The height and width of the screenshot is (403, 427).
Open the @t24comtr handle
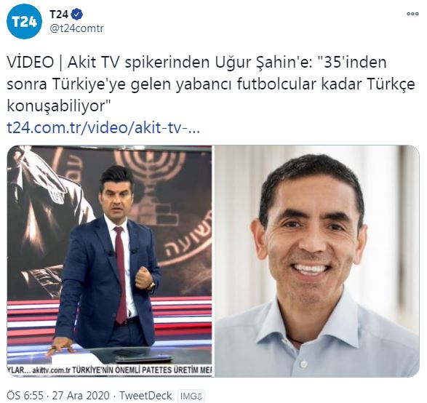coord(77,28)
